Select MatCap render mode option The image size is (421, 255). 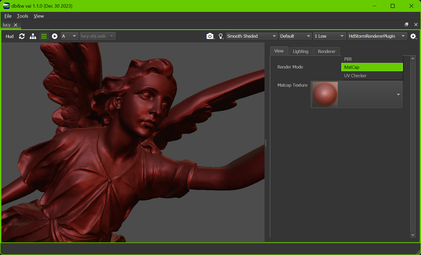372,67
